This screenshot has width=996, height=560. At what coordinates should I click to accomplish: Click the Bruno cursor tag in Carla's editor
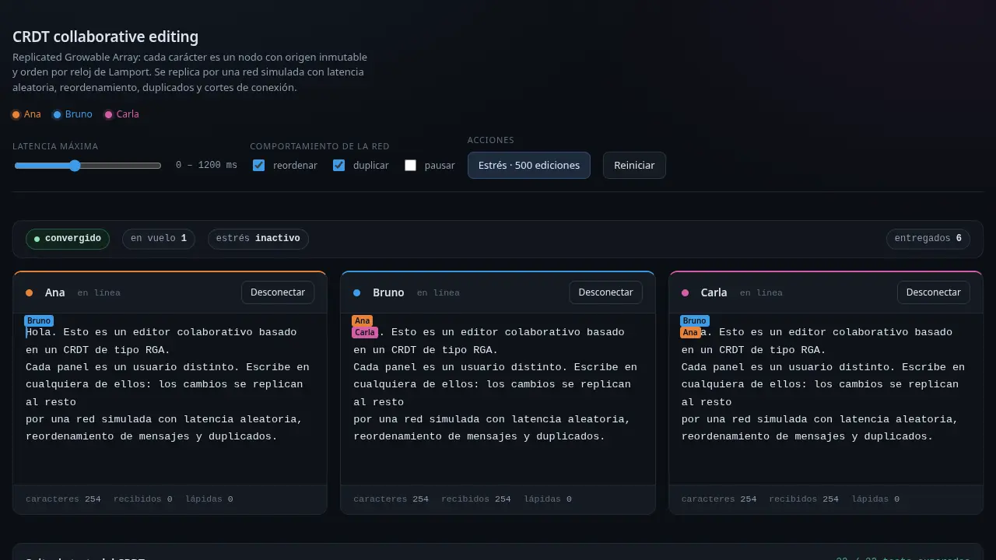click(x=694, y=320)
